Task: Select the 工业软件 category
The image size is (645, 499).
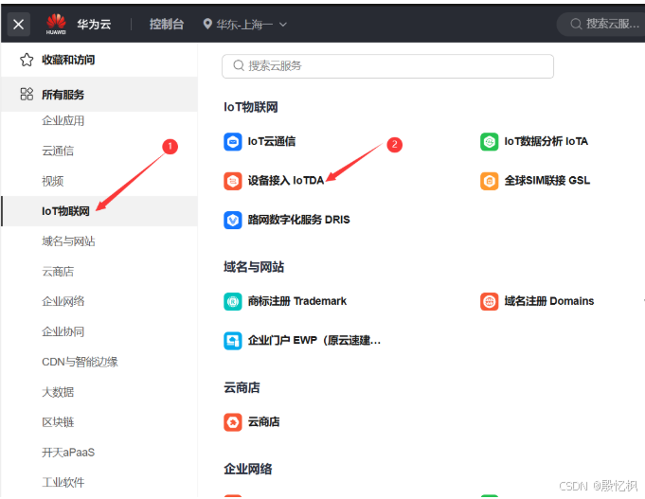Action: tap(63, 482)
